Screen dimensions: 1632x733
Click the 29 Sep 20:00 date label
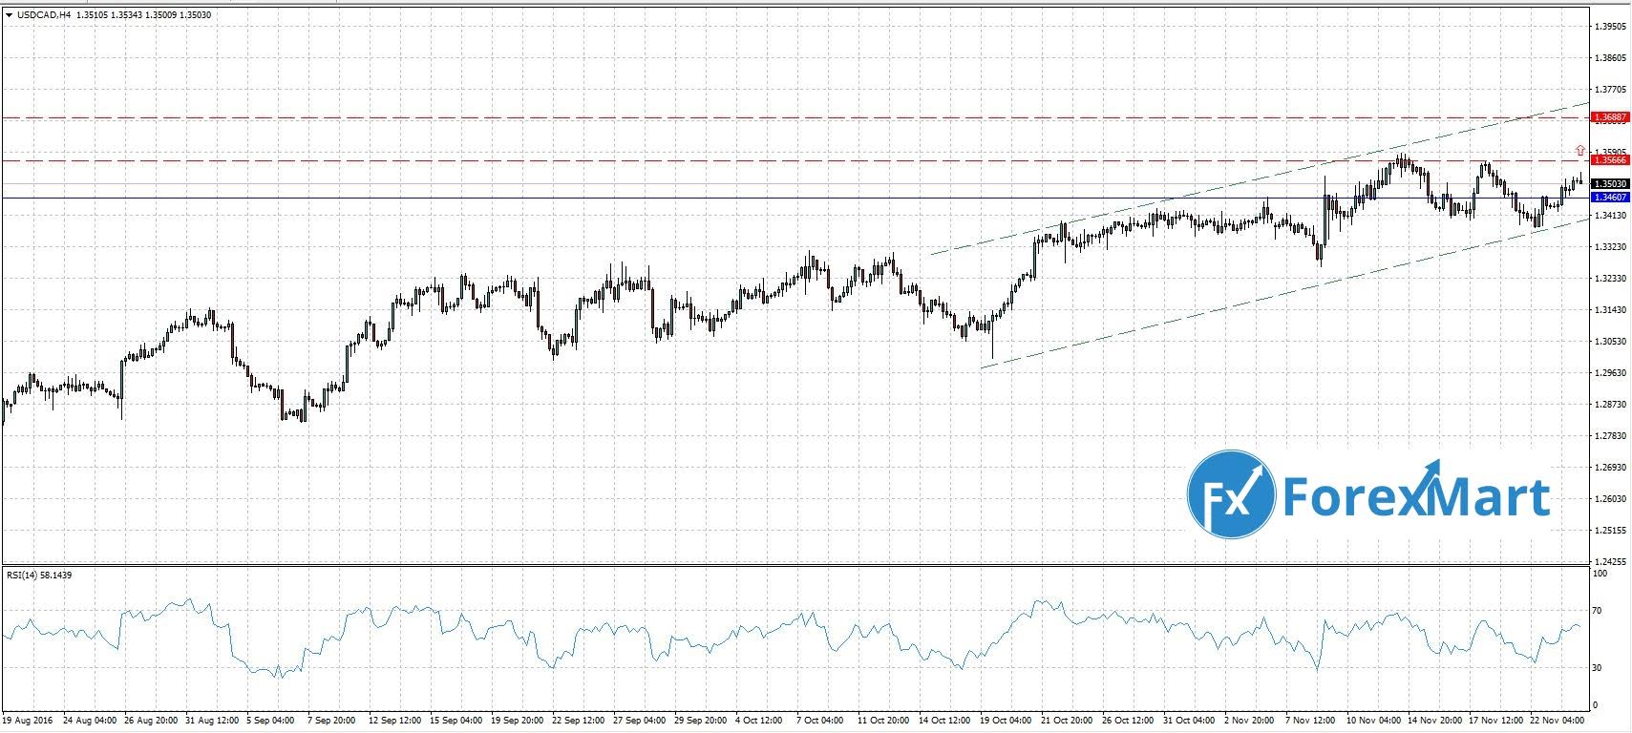[x=702, y=719]
